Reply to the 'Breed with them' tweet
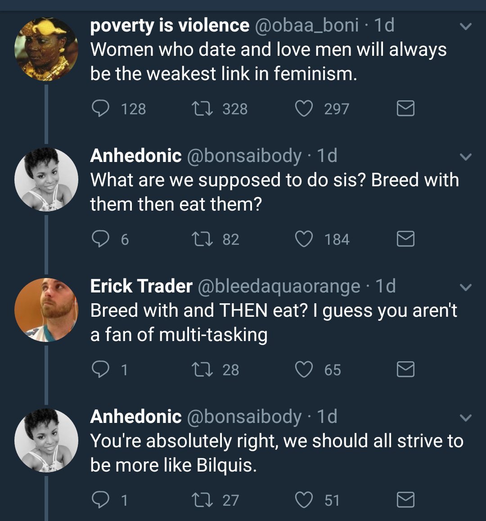The width and height of the screenshot is (486, 521). 100,239
